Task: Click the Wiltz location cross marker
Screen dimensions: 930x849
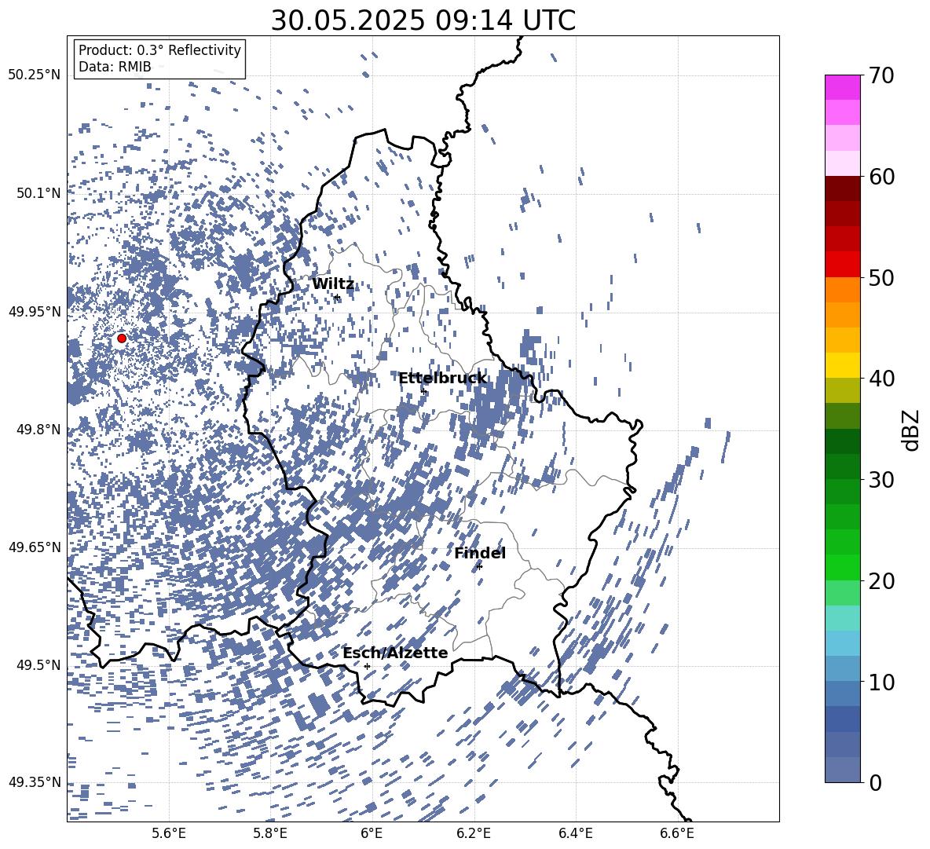Action: [336, 297]
